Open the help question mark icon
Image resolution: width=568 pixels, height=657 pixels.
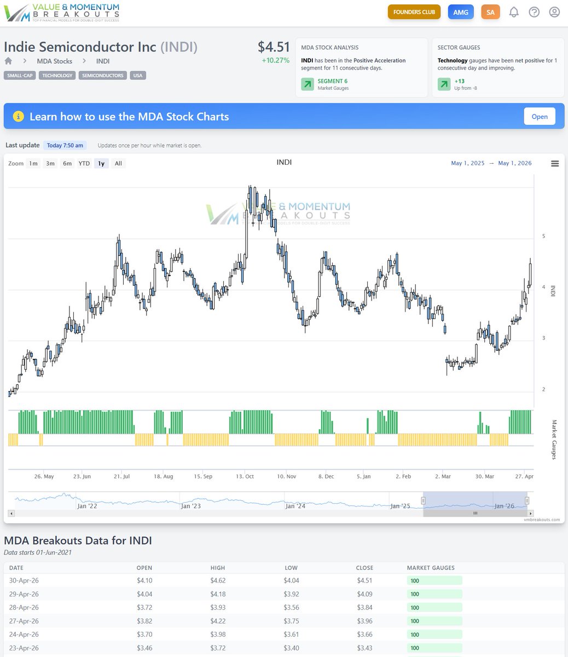pyautogui.click(x=534, y=12)
